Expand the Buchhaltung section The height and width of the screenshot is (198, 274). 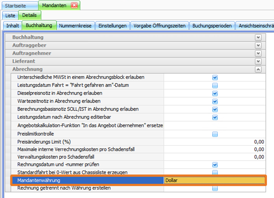(258, 37)
